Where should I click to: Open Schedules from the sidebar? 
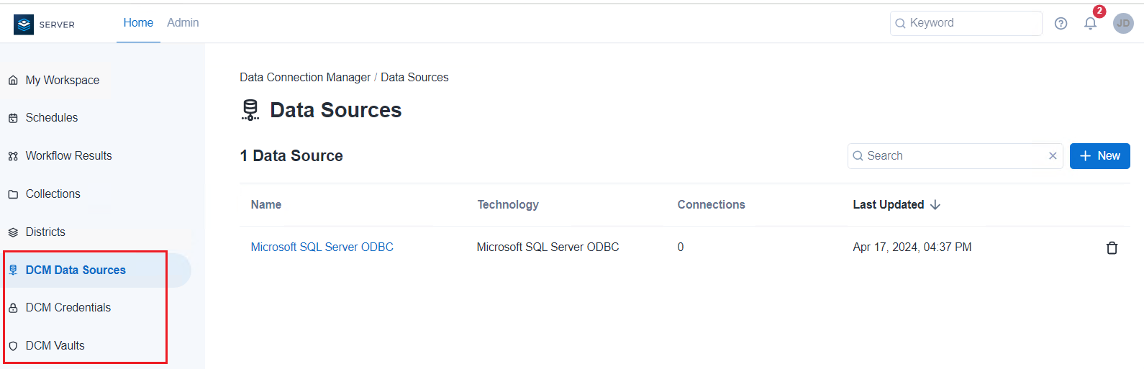tap(51, 118)
